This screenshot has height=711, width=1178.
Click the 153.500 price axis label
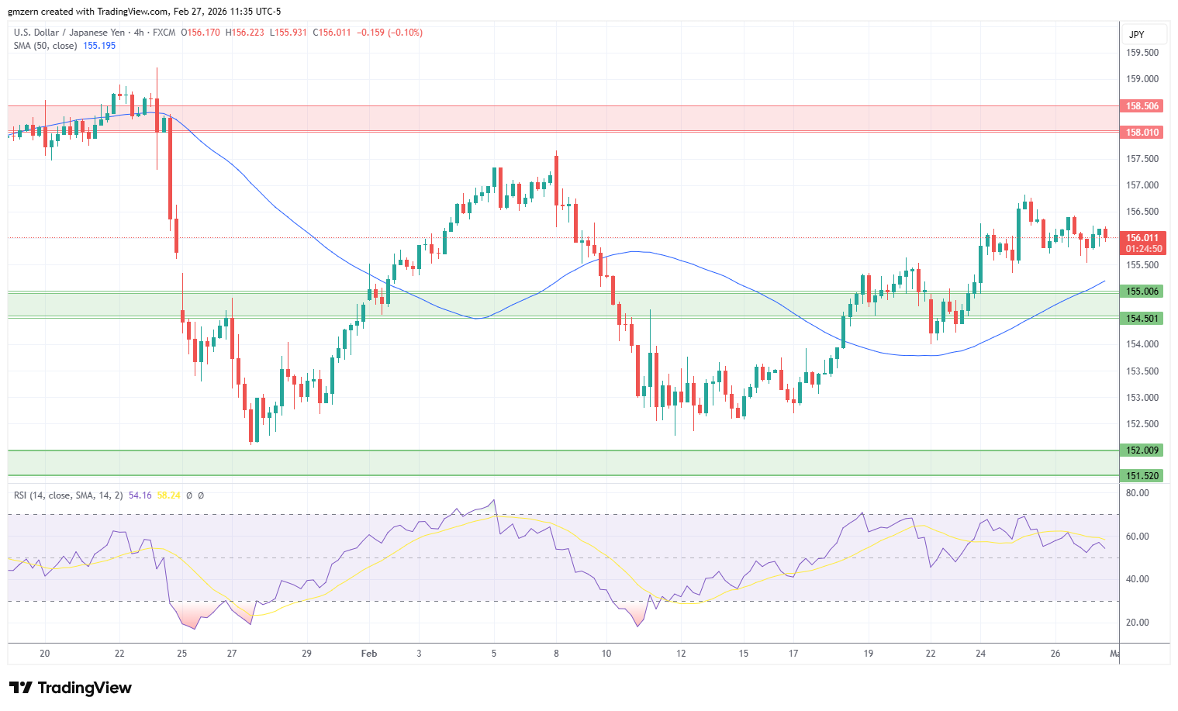click(x=1142, y=371)
